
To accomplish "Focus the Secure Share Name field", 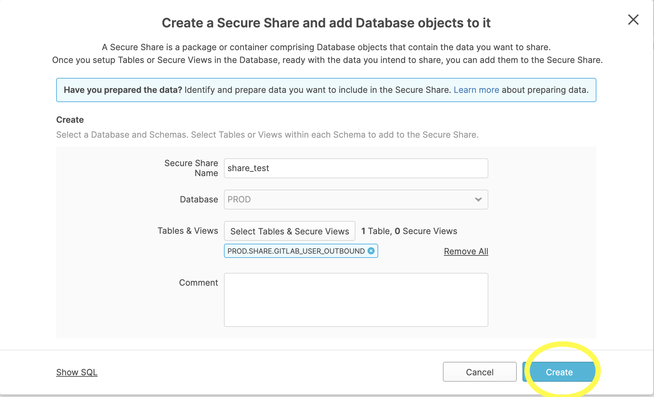I will (355, 168).
